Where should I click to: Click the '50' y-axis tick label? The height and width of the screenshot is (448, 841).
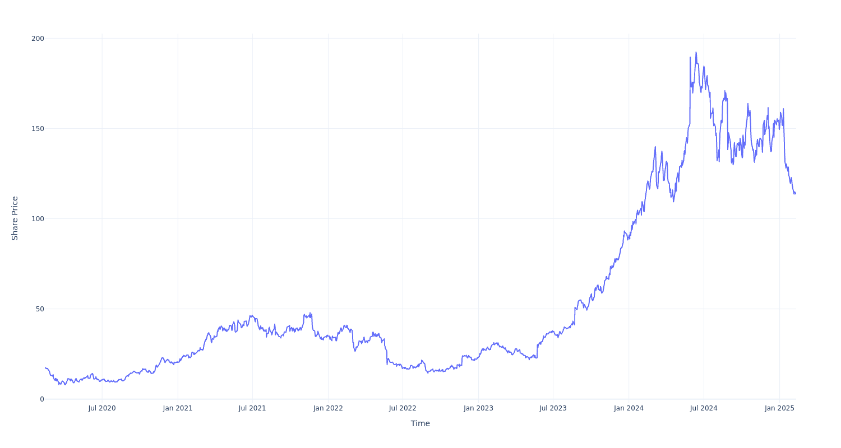[x=40, y=309]
